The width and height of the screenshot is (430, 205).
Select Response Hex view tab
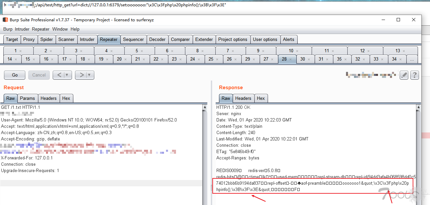pyautogui.click(x=261, y=98)
